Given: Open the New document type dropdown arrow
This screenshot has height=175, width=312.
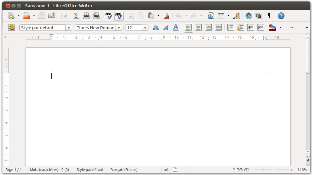Looking at the screenshot, I should pos(19,16).
